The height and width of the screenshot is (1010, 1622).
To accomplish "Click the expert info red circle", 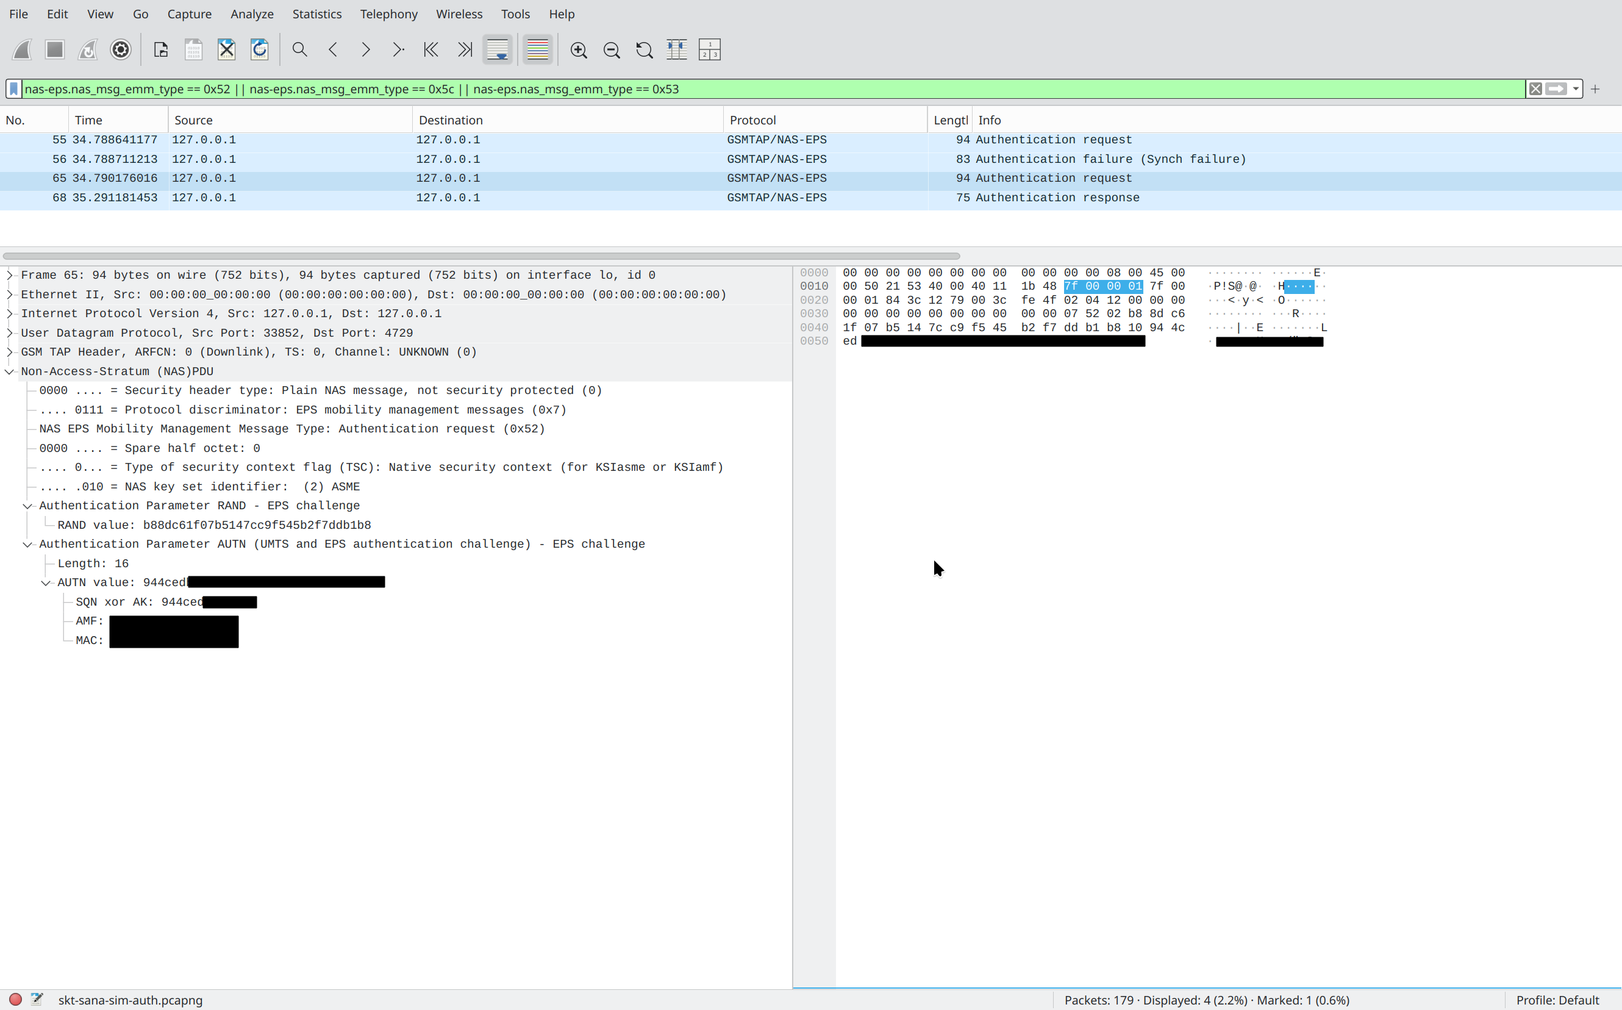I will (15, 999).
